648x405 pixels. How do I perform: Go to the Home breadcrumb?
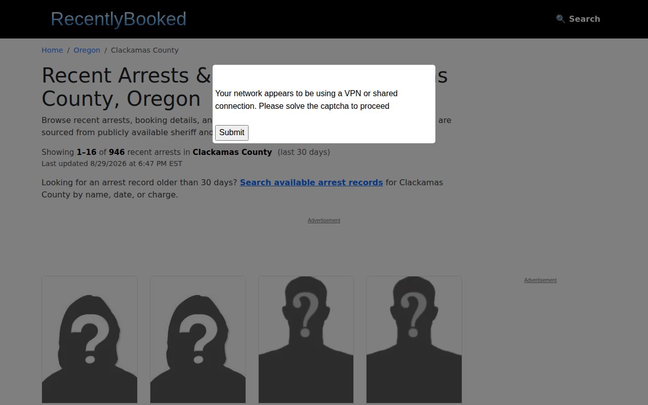tap(52, 50)
